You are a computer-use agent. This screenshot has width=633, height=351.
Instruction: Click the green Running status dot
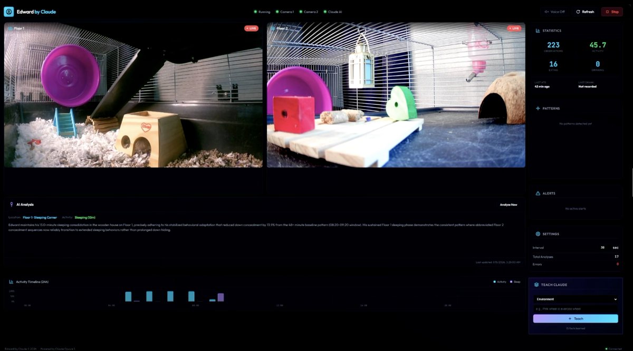[255, 12]
